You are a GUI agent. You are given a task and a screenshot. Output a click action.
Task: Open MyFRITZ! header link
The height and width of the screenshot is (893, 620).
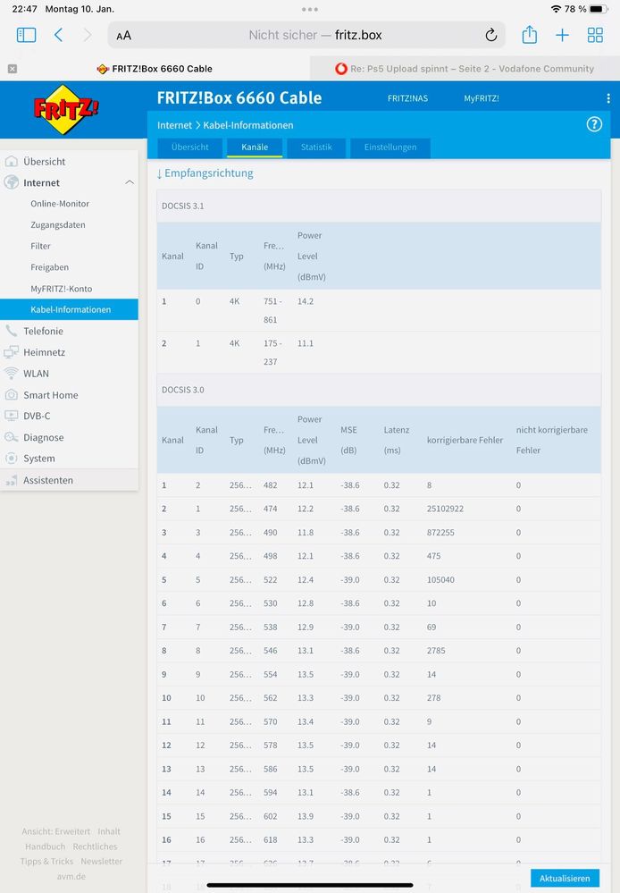point(482,98)
